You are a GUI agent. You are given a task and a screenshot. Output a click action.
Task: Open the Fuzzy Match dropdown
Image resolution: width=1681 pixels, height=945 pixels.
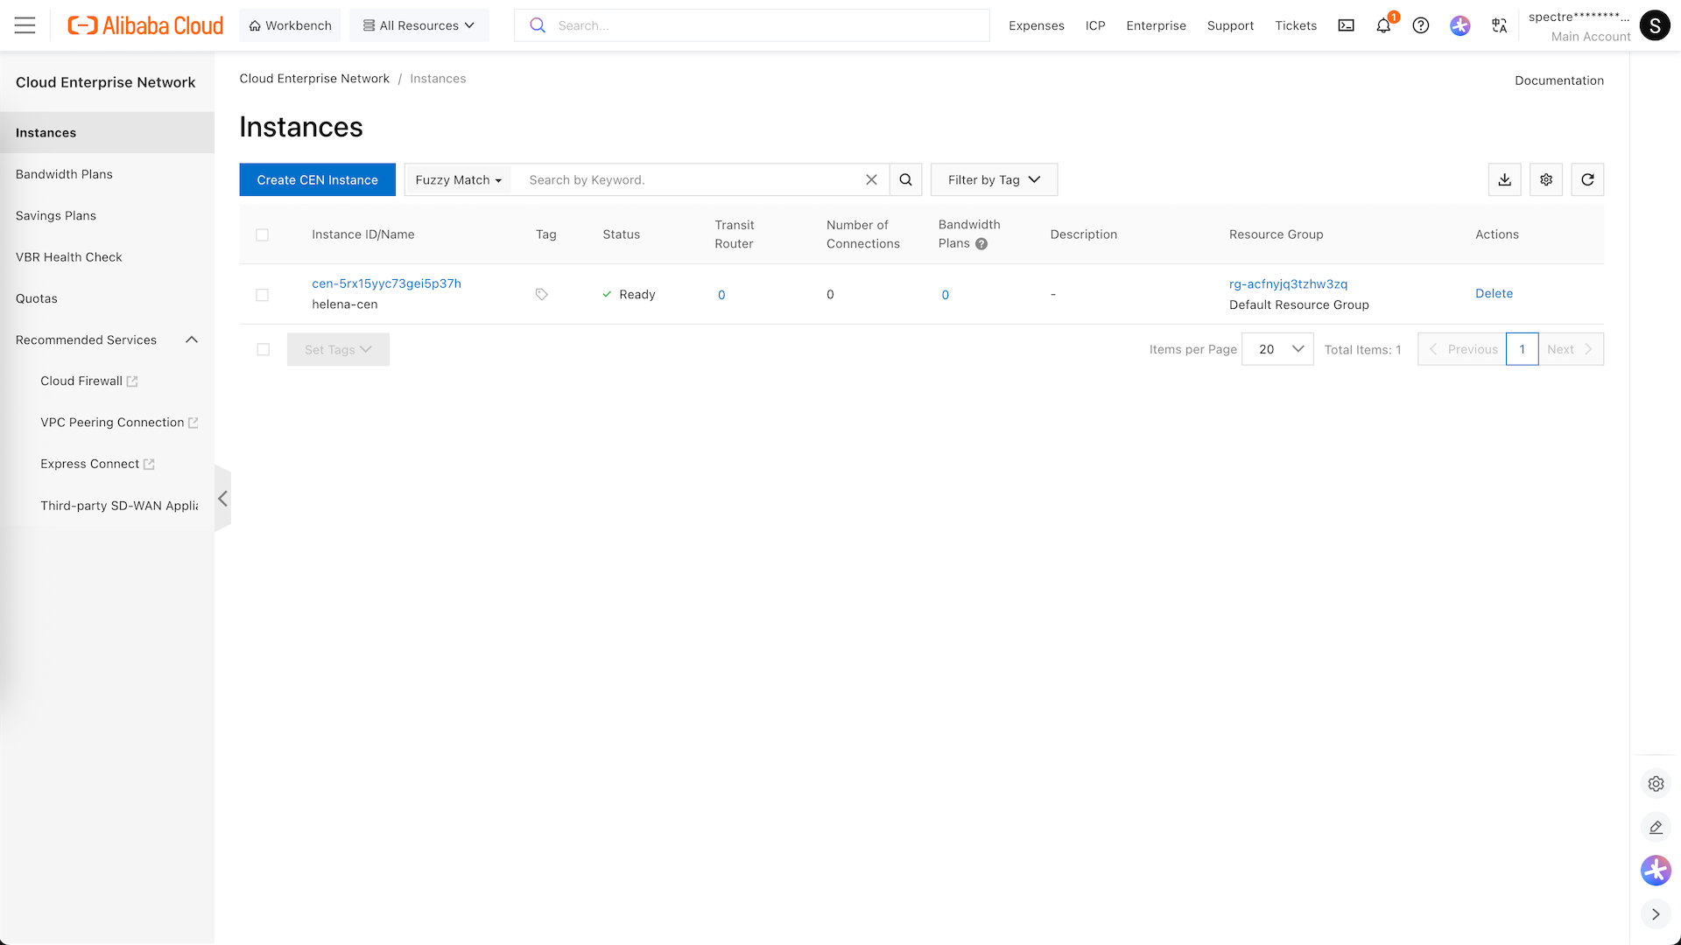(458, 179)
